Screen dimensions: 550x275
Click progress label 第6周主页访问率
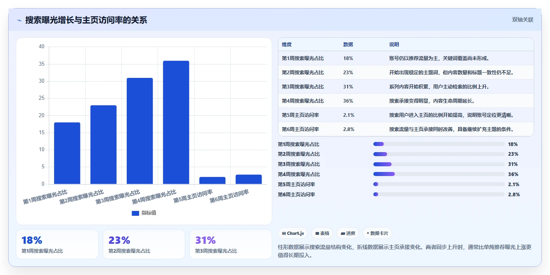coord(297,195)
